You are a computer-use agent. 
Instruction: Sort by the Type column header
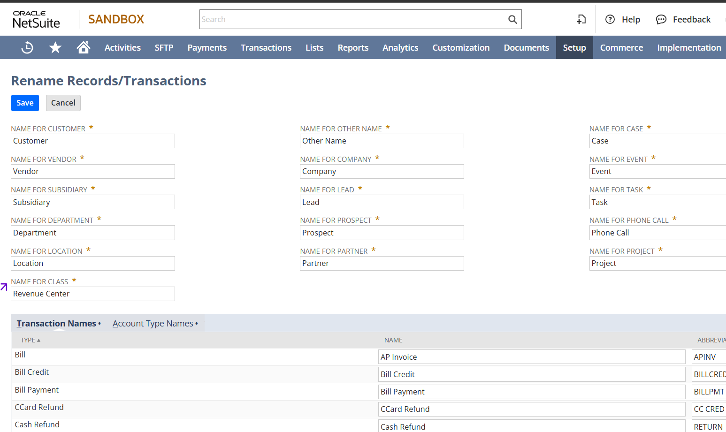point(30,340)
